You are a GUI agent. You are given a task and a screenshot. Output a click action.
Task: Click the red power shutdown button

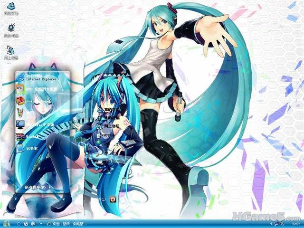click(x=113, y=199)
